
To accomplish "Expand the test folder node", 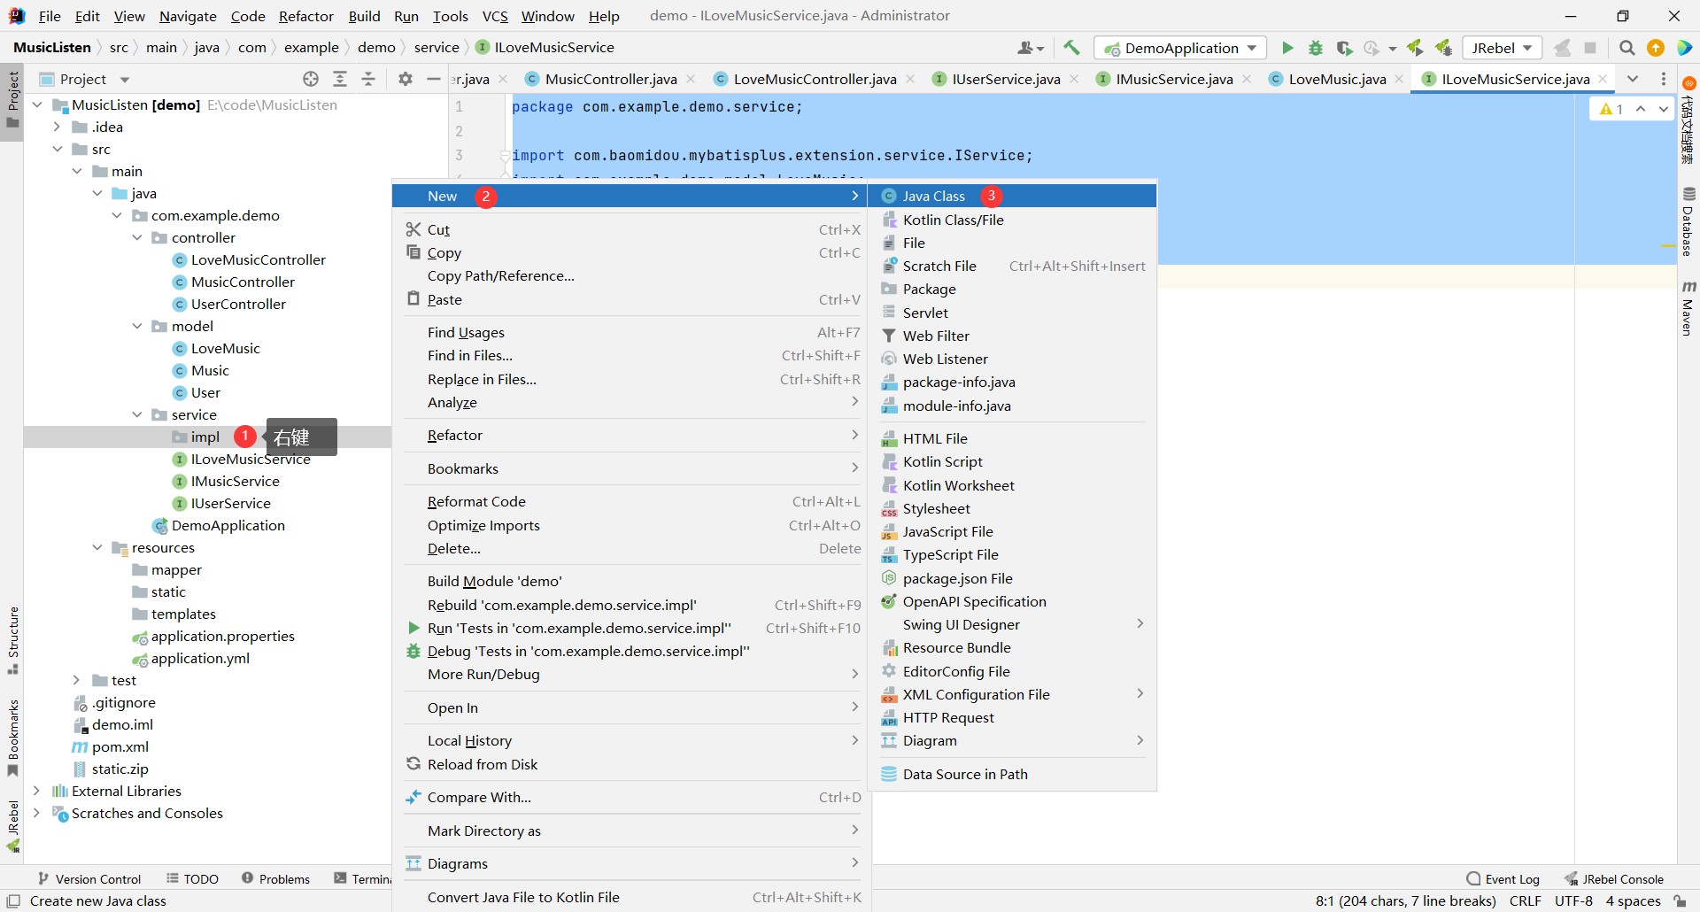I will pos(77,680).
